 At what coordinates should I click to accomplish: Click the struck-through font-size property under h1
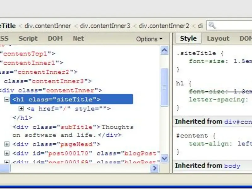220,91
